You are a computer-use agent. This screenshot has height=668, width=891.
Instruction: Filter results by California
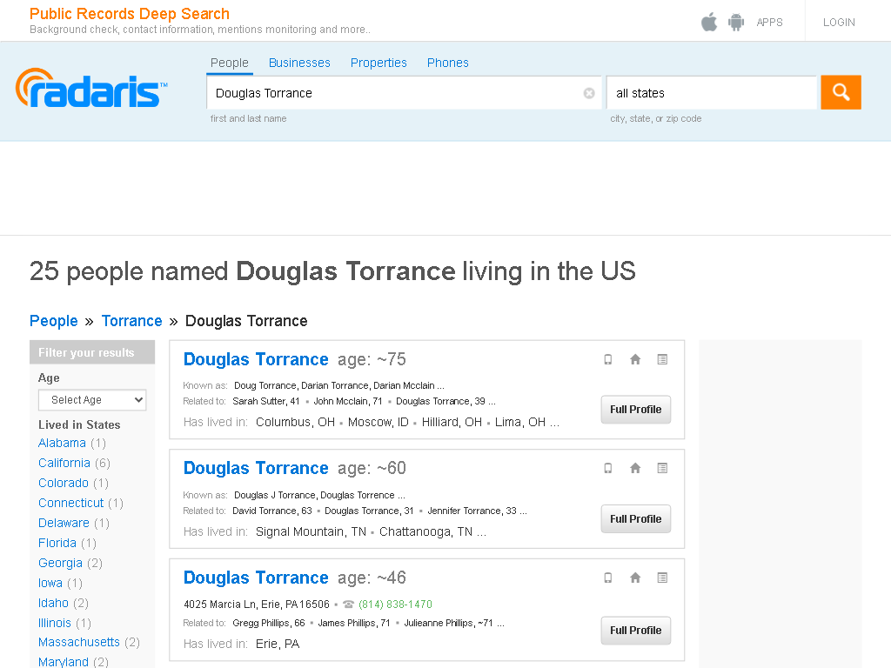[x=64, y=463]
